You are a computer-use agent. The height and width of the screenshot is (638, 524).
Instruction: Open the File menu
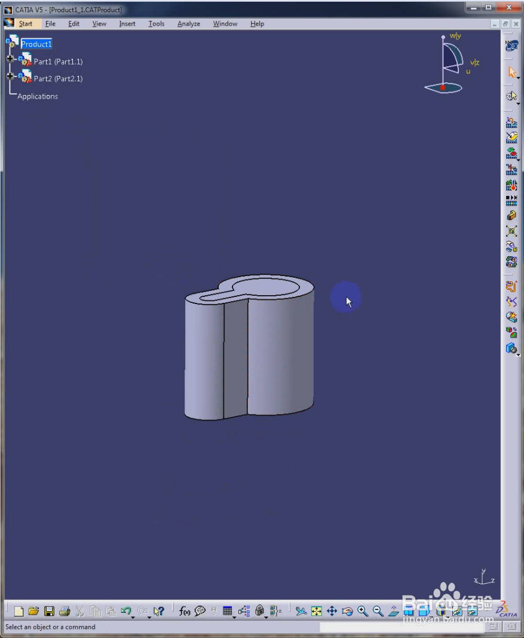pos(50,24)
